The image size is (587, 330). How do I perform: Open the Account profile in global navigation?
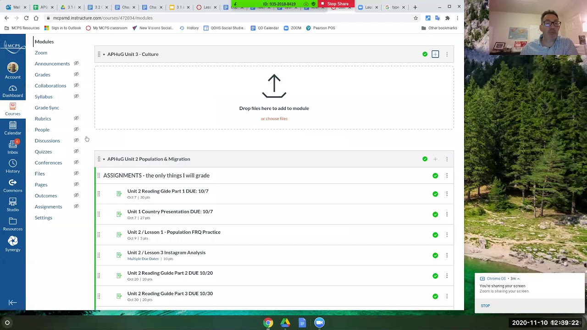pos(13,71)
